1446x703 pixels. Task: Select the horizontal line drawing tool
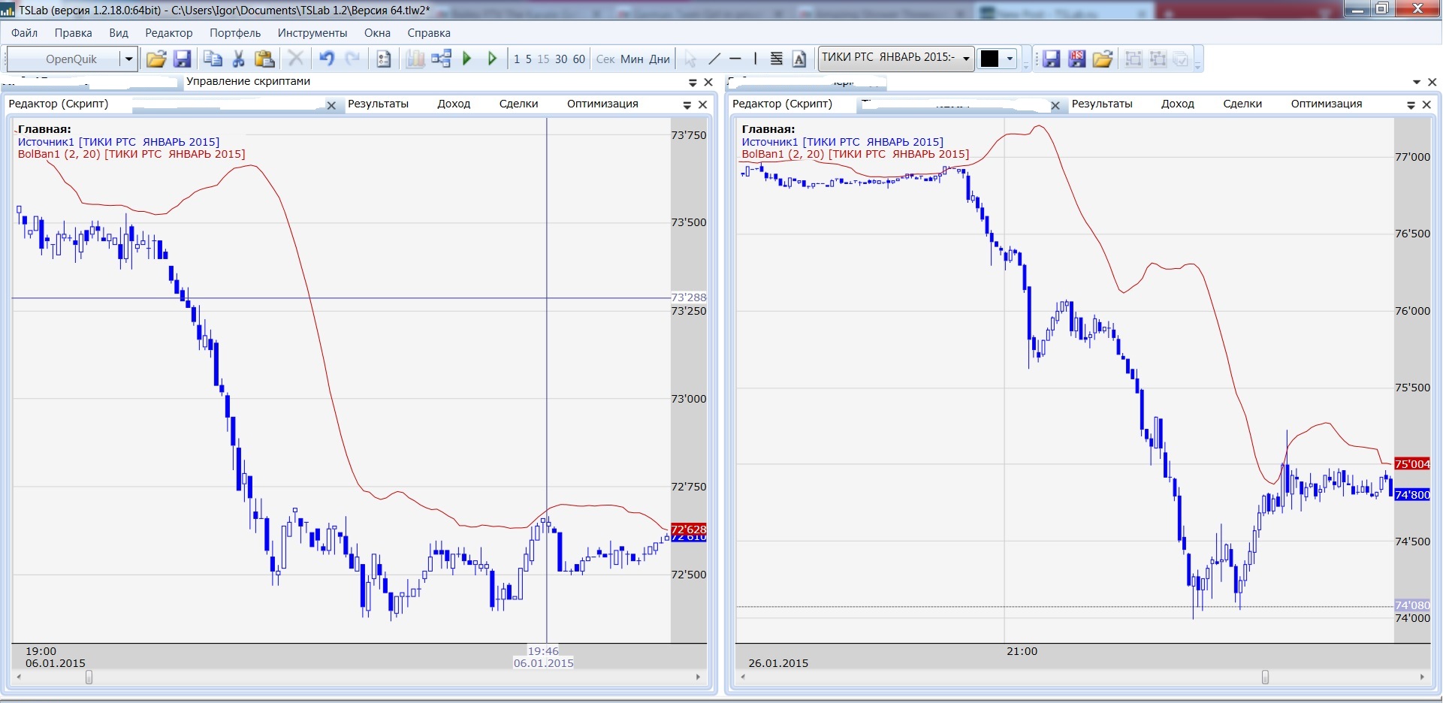735,59
